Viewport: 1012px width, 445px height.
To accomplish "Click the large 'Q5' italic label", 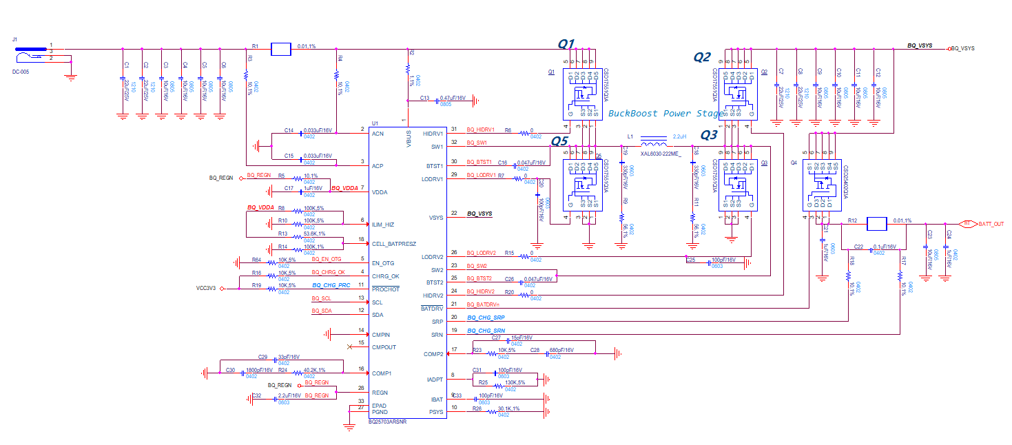I will [559, 141].
